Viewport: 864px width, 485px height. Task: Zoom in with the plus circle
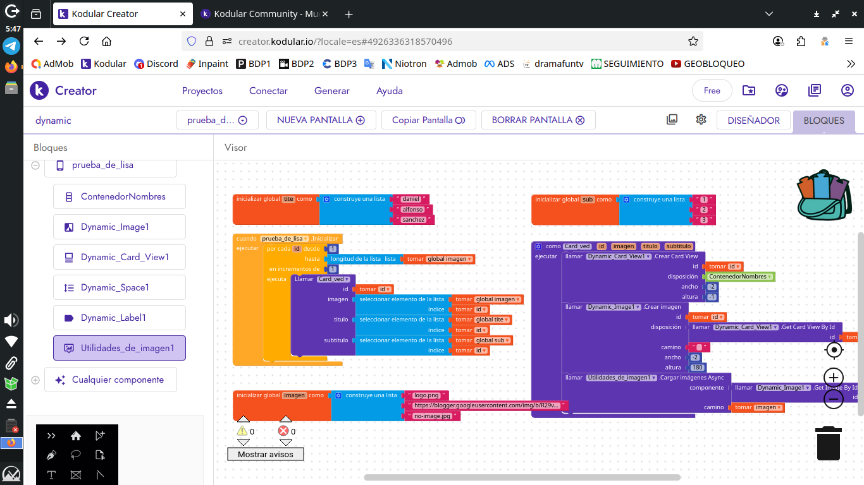pyautogui.click(x=834, y=378)
